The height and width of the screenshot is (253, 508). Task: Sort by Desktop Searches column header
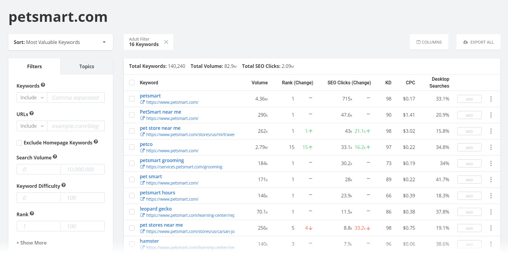(x=439, y=83)
